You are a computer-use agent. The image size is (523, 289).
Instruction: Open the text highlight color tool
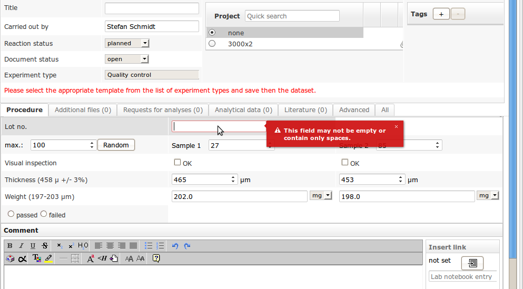tap(48, 258)
